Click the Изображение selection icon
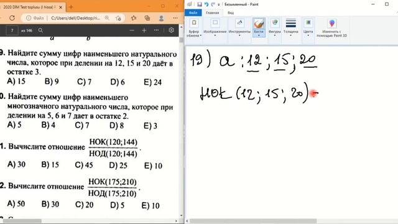398x224 pixels. [215, 23]
